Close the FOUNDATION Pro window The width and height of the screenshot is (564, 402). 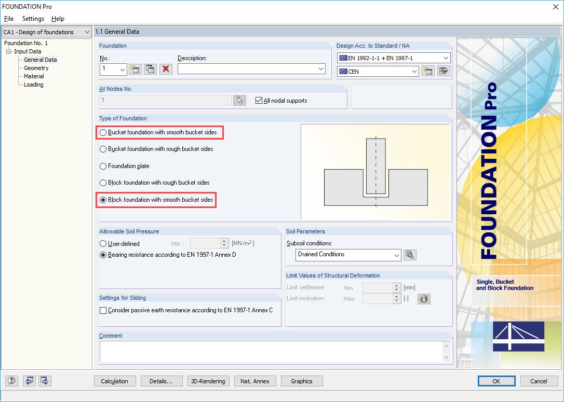coord(555,7)
